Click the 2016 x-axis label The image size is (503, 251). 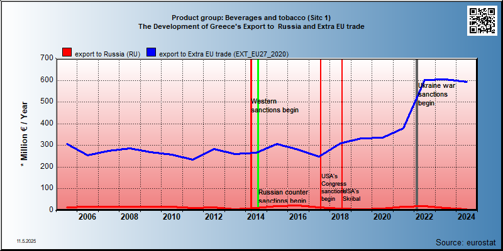point(298,216)
